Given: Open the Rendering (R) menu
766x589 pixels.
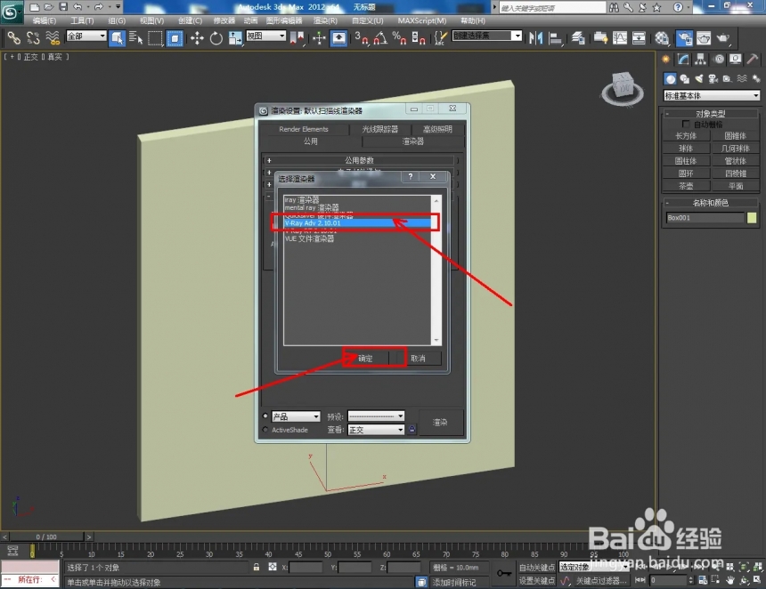Looking at the screenshot, I should [x=325, y=20].
